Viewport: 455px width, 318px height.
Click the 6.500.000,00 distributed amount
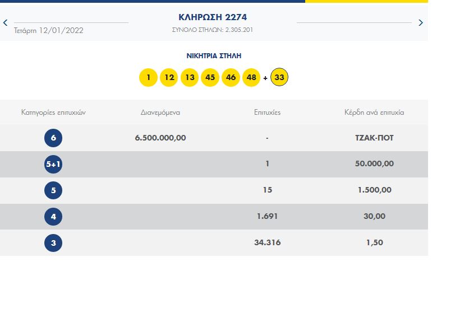point(160,138)
